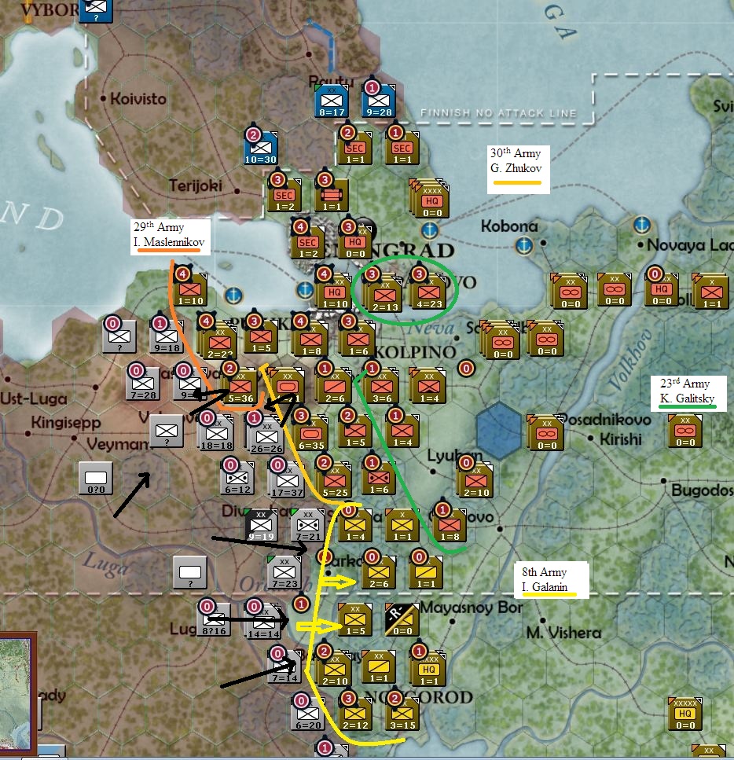Select the German counter showing 8?16

point(215,620)
